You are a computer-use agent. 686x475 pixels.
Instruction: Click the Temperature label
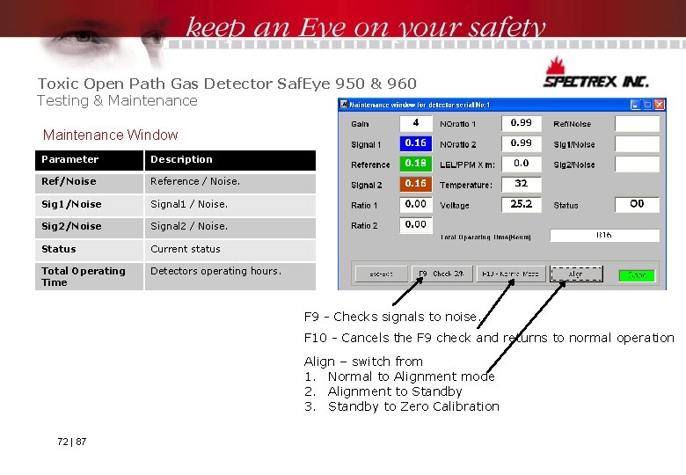[466, 186]
